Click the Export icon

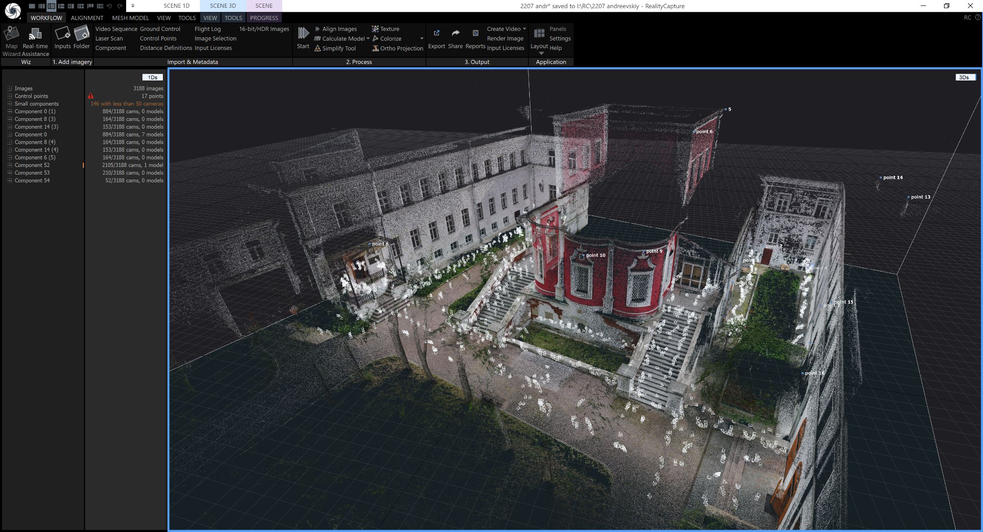click(436, 34)
